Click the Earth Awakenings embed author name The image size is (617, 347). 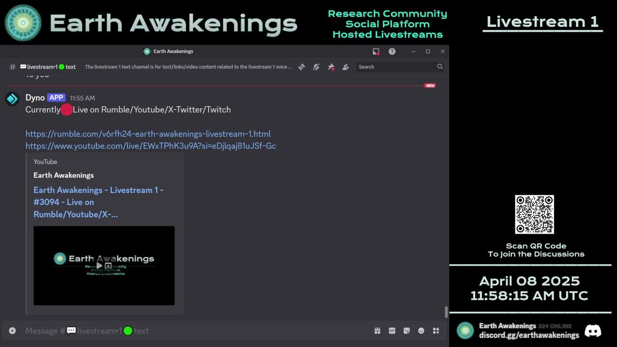(64, 175)
